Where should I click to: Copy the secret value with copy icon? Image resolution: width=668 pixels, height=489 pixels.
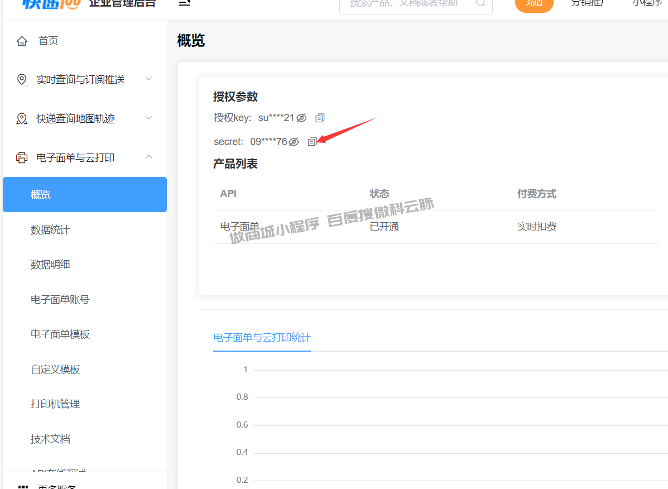point(313,141)
